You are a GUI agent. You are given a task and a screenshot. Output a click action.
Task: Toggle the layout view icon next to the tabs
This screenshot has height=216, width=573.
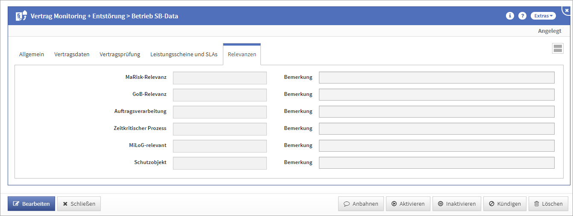tap(558, 48)
